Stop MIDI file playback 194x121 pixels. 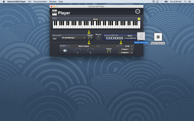click(112, 38)
